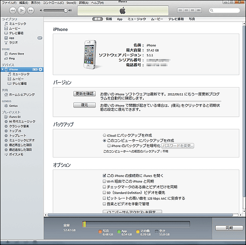
Task: Open 編集(E) menu
Action: pos(24,3)
